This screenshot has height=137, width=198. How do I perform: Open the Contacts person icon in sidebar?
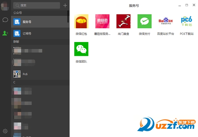[5, 33]
